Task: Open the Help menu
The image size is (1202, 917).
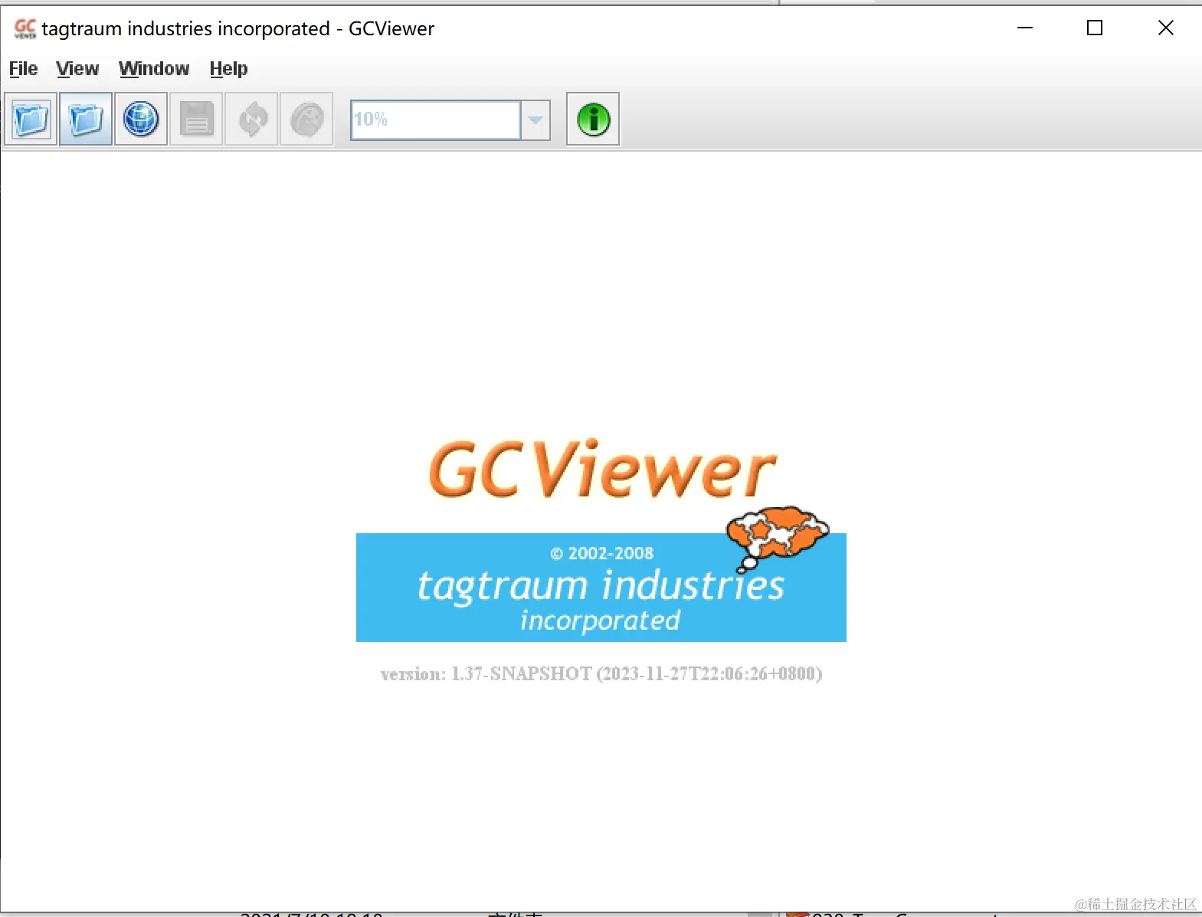Action: click(x=228, y=69)
